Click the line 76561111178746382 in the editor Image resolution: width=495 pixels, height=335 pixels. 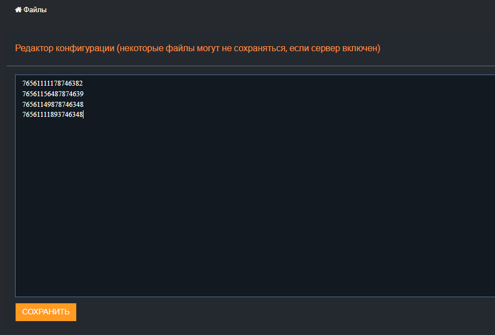click(x=52, y=83)
